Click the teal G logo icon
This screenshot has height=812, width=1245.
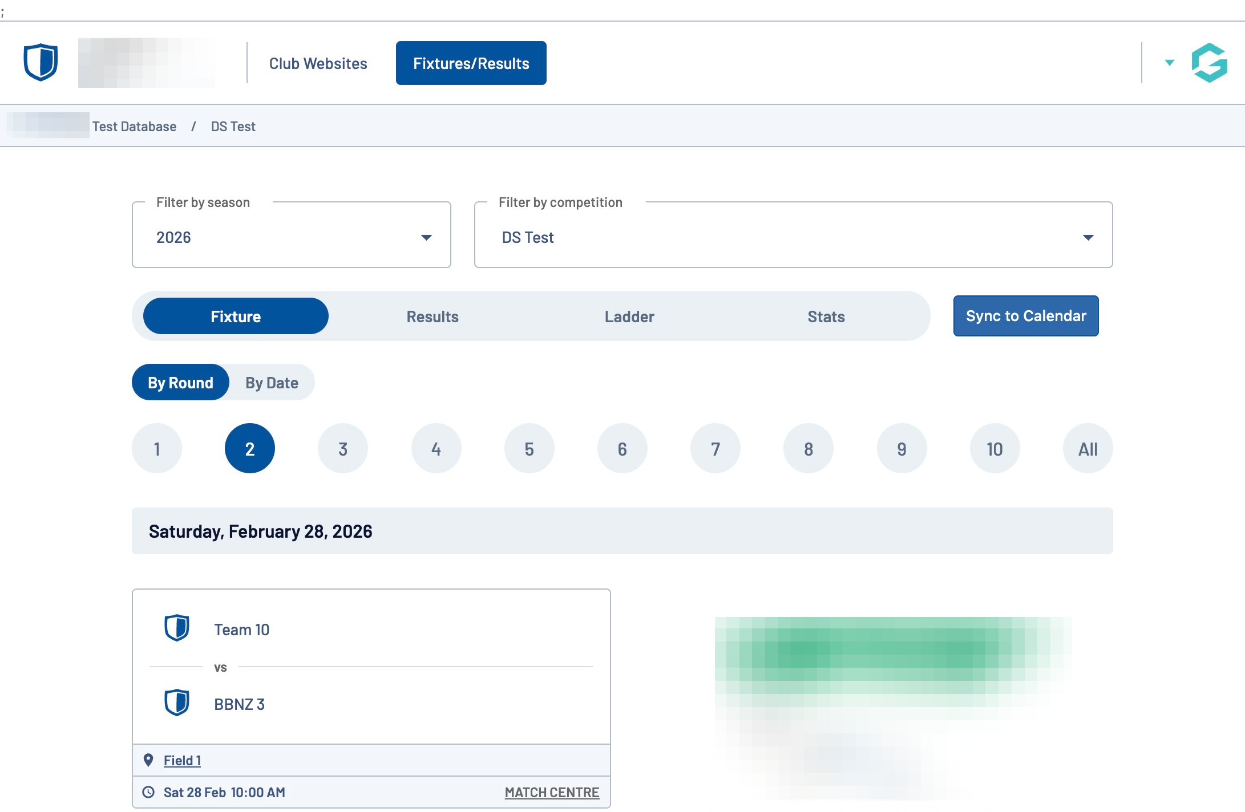click(1209, 63)
